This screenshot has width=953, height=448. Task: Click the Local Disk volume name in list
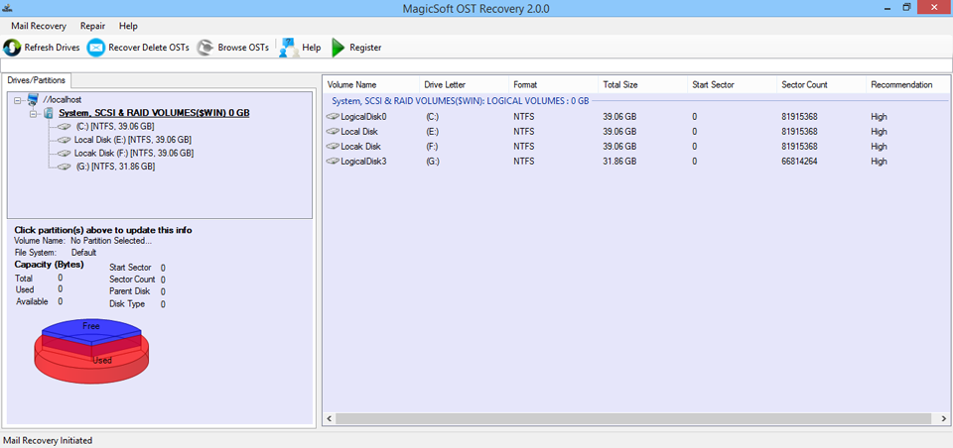pyautogui.click(x=359, y=132)
